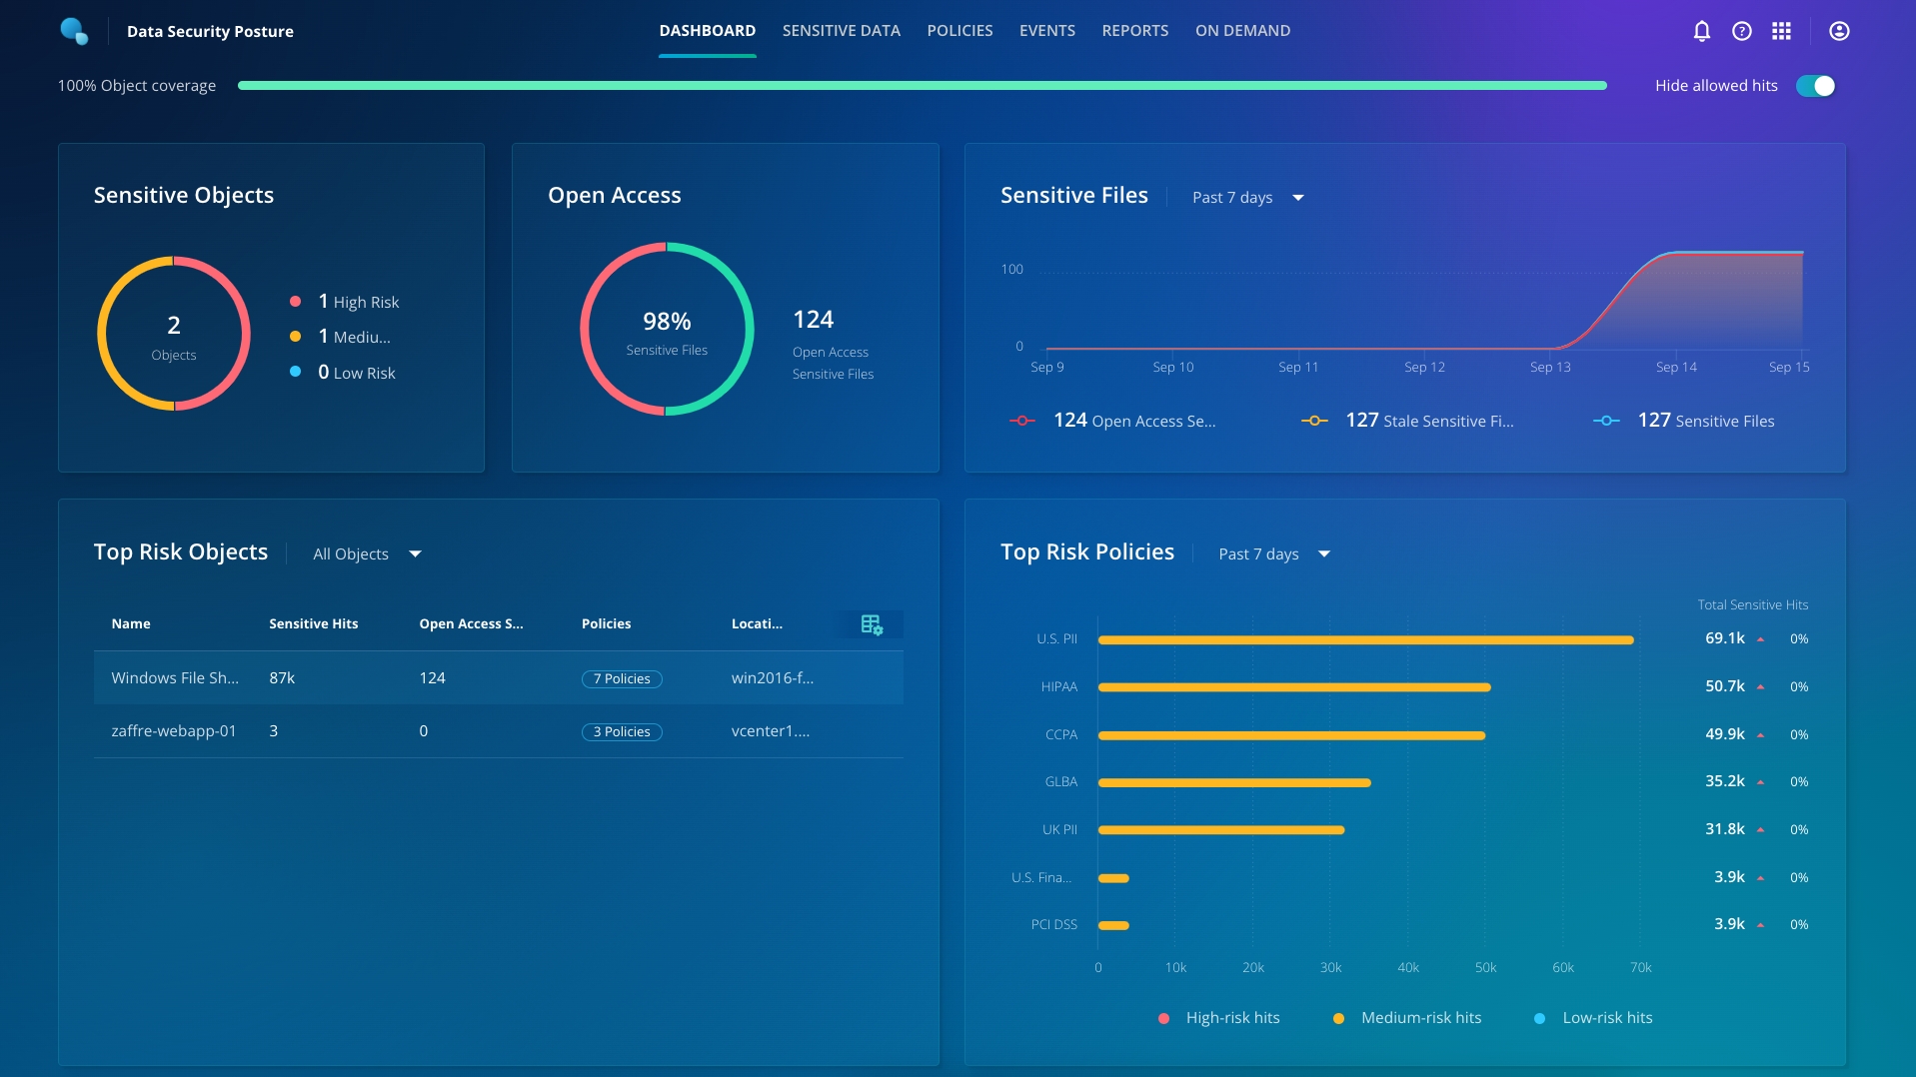Toggle Low-risk hits legend in policies chart

pos(1594,1018)
